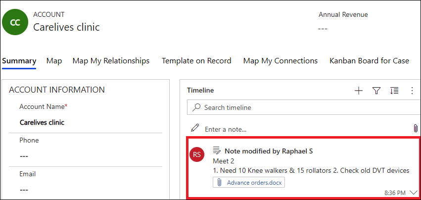Click the note icon beside Note modified

pyautogui.click(x=217, y=150)
